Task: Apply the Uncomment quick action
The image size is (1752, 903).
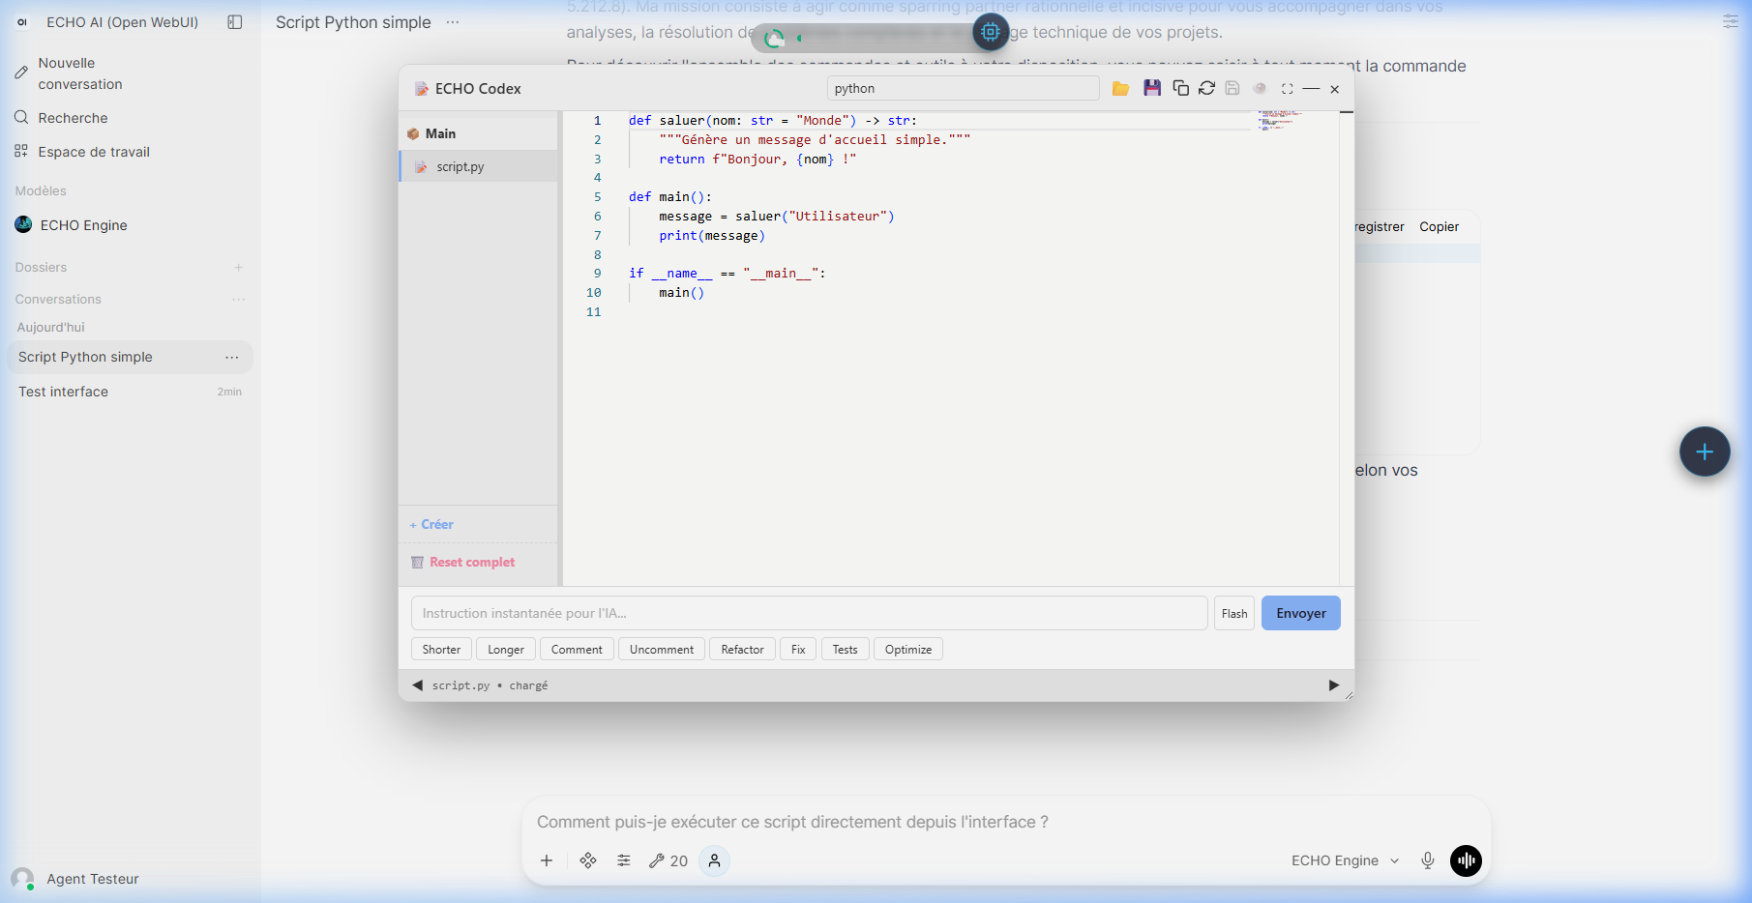Action: (662, 650)
